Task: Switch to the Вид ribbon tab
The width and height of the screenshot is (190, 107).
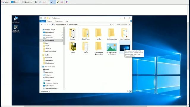Action: (67, 21)
